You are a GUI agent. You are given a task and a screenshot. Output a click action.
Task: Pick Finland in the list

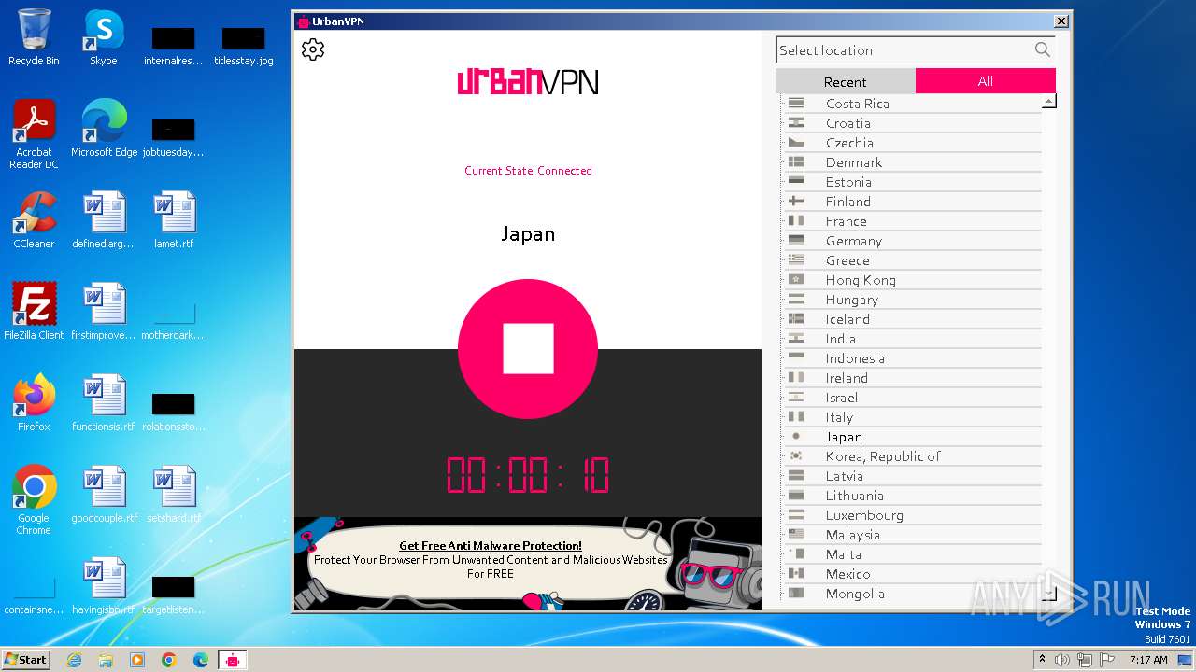click(911, 202)
